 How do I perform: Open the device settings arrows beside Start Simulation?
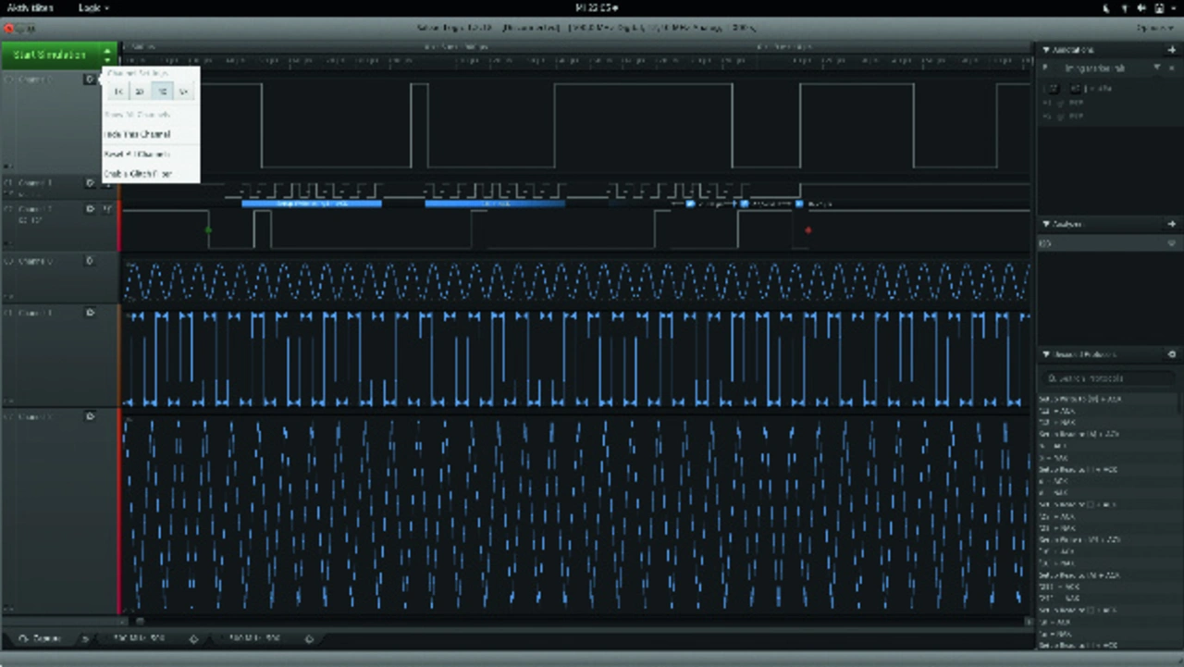pos(108,56)
